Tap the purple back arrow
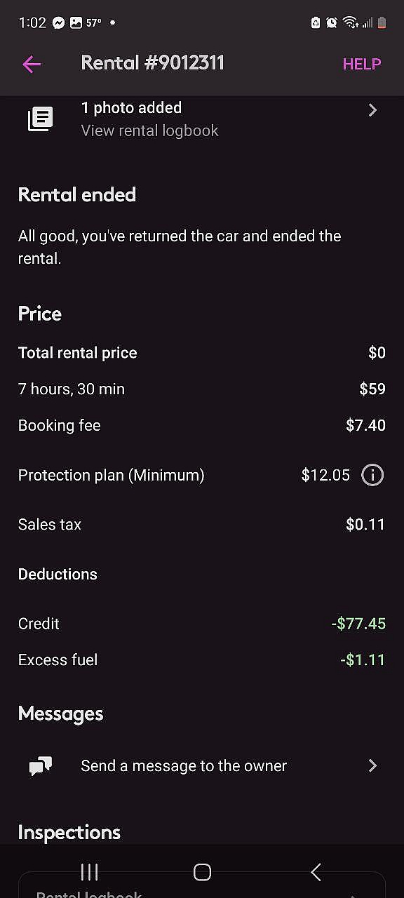The height and width of the screenshot is (898, 404). pos(32,65)
